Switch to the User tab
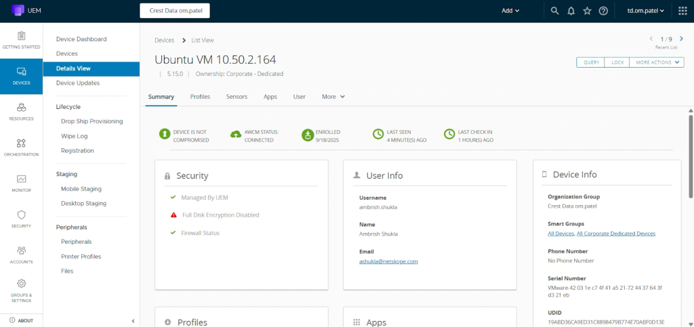This screenshot has height=327, width=694. tap(299, 96)
